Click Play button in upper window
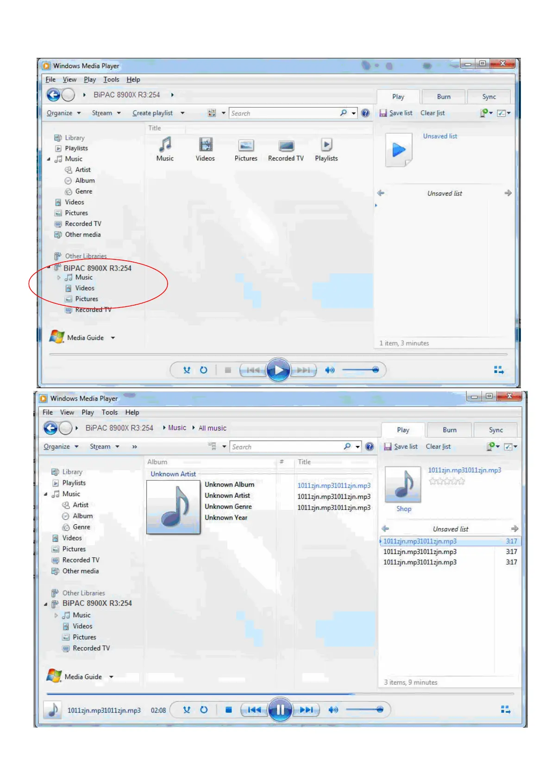Image resolution: width=551 pixels, height=780 pixels. coord(278,370)
